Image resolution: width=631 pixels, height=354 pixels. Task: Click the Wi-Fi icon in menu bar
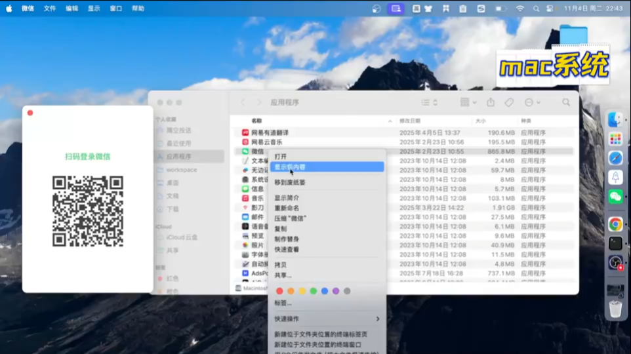(x=520, y=9)
